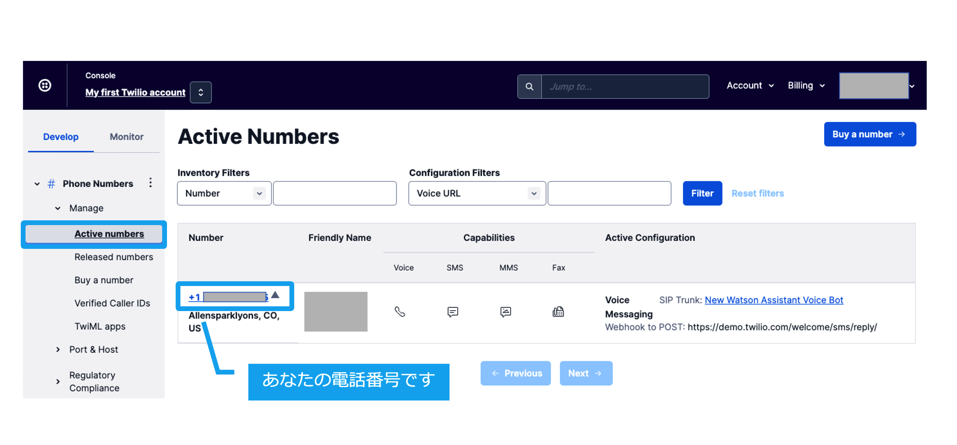Open the Voice URL configuration dropdown
The width and height of the screenshot is (957, 445).
pos(477,193)
